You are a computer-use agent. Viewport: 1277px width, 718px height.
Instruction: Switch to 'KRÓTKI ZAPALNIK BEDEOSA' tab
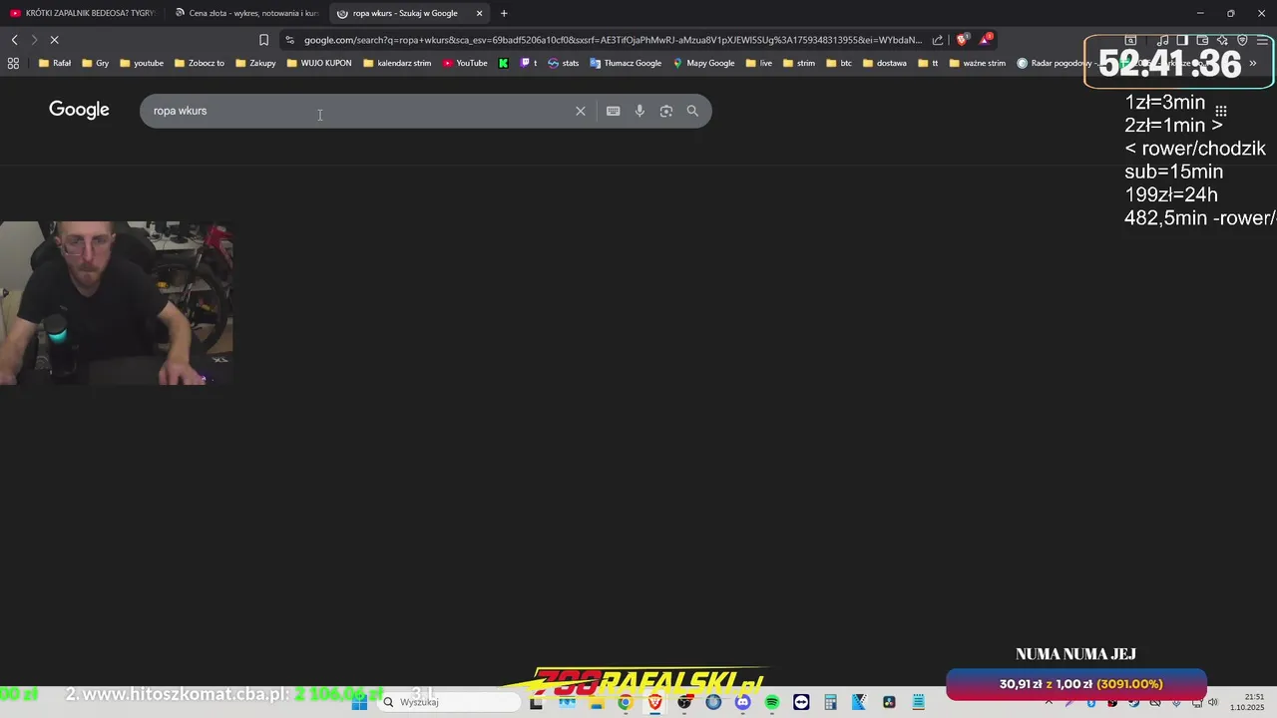coord(82,13)
